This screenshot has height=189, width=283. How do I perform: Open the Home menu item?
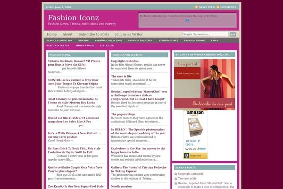click(x=51, y=34)
